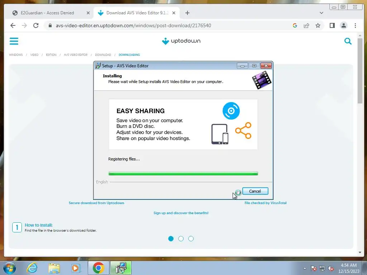
Task: Switch to Chrome in the taskbar
Action: coord(98,268)
